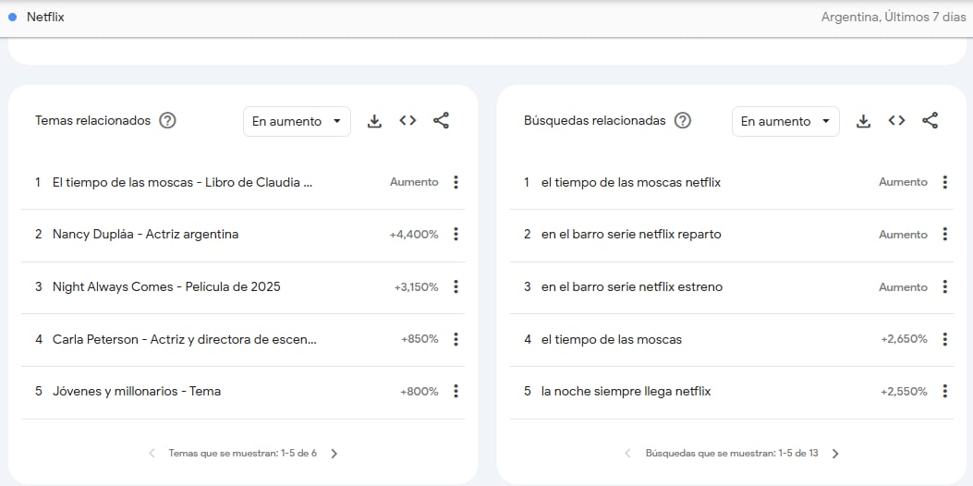This screenshot has width=973, height=486.
Task: Click the Temas relacionados heading
Action: click(x=93, y=120)
